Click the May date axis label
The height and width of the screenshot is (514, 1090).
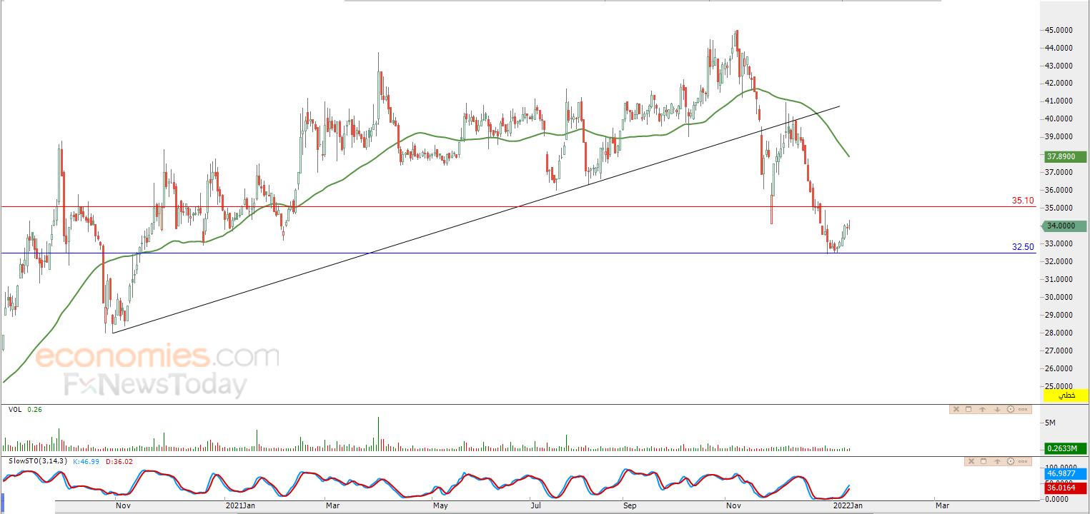point(440,506)
